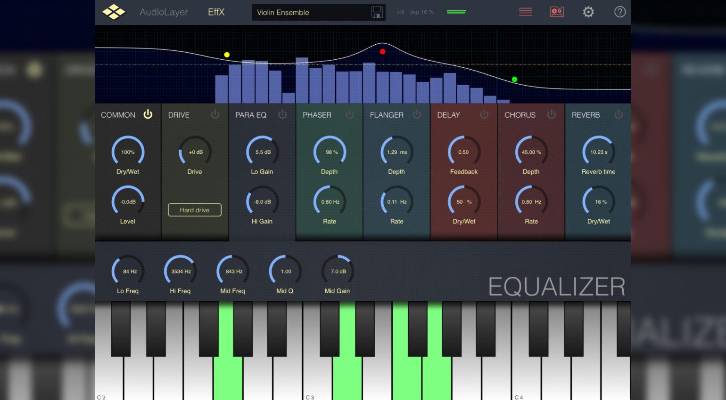Open the Violin Ensemble preset selector
The height and width of the screenshot is (400, 726).
(x=311, y=12)
